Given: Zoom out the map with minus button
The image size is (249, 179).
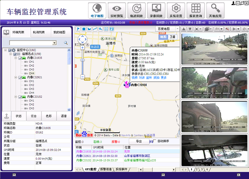Looking at the screenshot, I should (82, 77).
